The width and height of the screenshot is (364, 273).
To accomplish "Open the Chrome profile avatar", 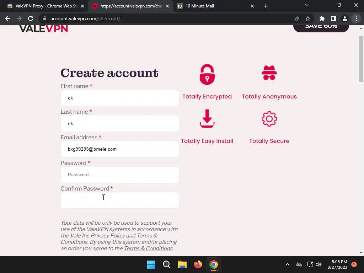I will 345,18.
